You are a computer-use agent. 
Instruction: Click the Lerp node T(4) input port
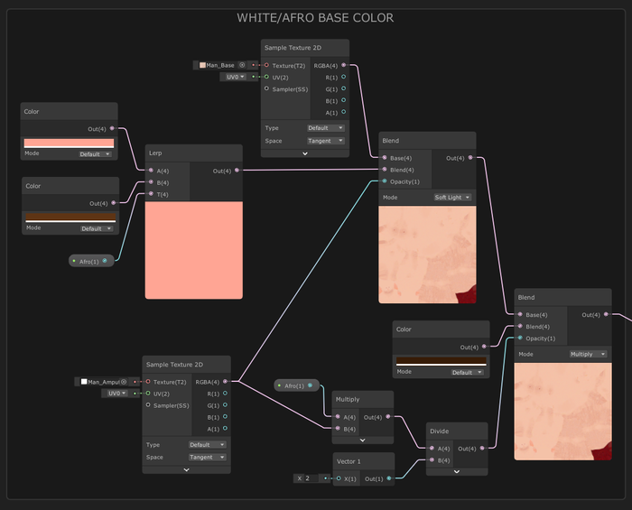(x=151, y=194)
